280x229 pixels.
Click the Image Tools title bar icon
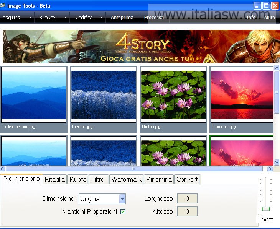[x=3, y=5]
